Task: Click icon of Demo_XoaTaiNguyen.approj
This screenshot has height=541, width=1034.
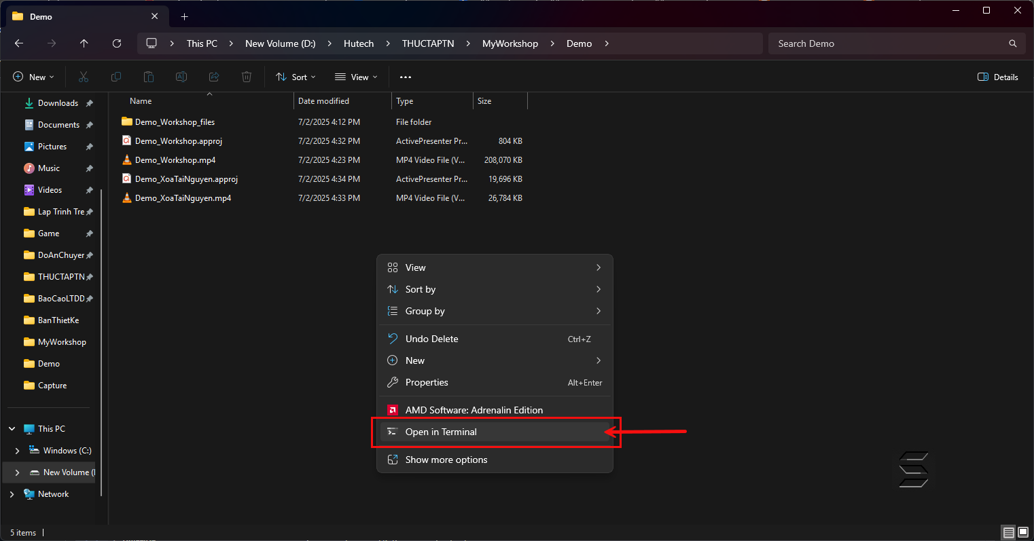Action: 126,179
